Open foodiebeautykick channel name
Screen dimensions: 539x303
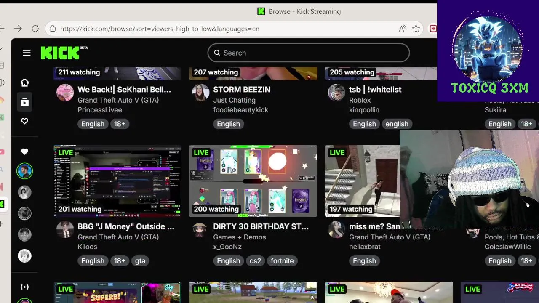pos(240,110)
